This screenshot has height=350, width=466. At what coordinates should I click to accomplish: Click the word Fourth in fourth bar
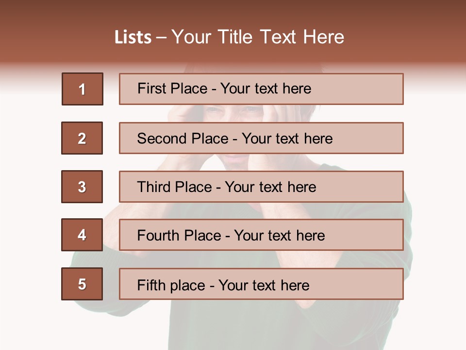pos(158,235)
